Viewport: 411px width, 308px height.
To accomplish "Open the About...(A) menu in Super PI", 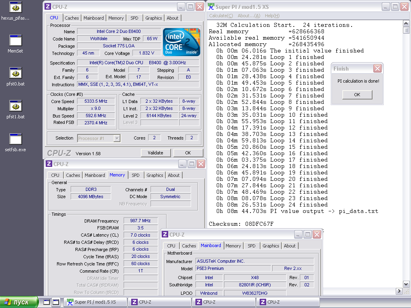I will 249,16.
